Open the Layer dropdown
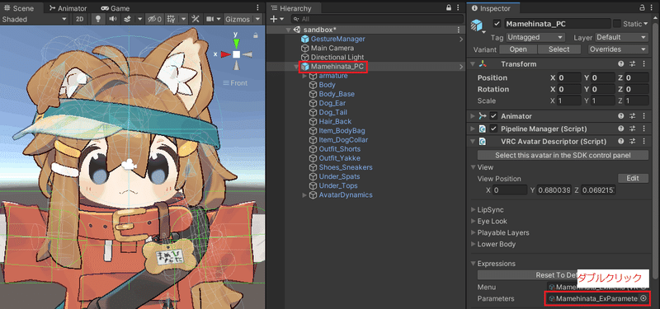Image resolution: width=660 pixels, height=309 pixels. (x=621, y=37)
